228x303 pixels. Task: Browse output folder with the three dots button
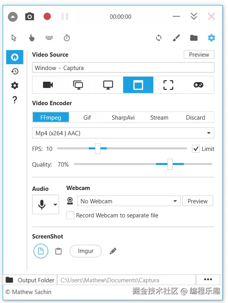(208, 280)
